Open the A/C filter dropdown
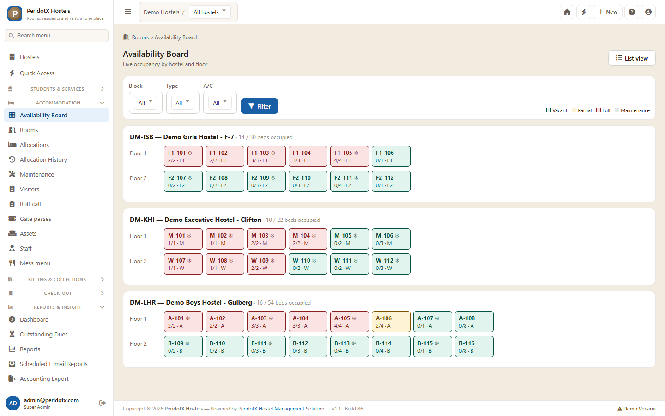The width and height of the screenshot is (665, 416). [x=220, y=103]
